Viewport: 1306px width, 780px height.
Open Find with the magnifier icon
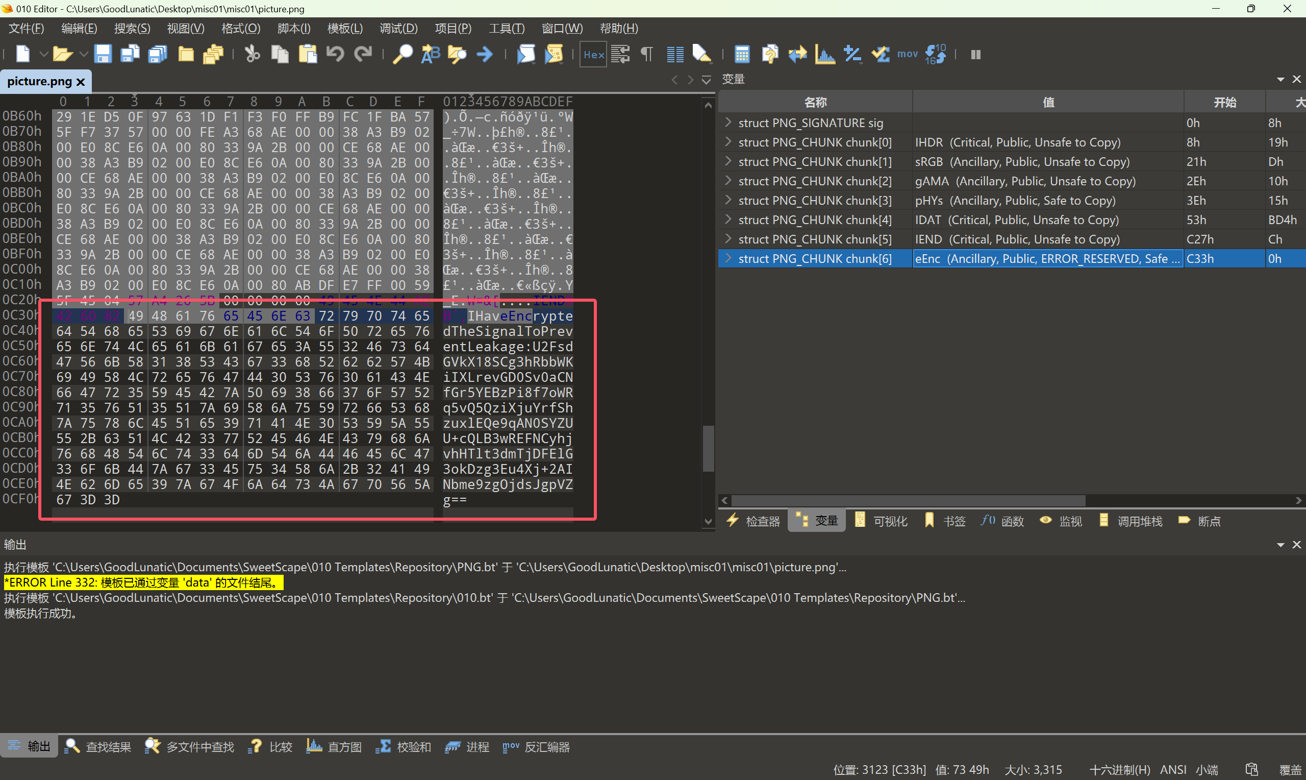403,54
